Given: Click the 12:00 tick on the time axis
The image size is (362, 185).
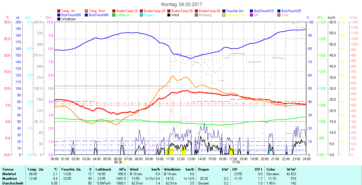Looking at the screenshot, I should coord(180,159).
